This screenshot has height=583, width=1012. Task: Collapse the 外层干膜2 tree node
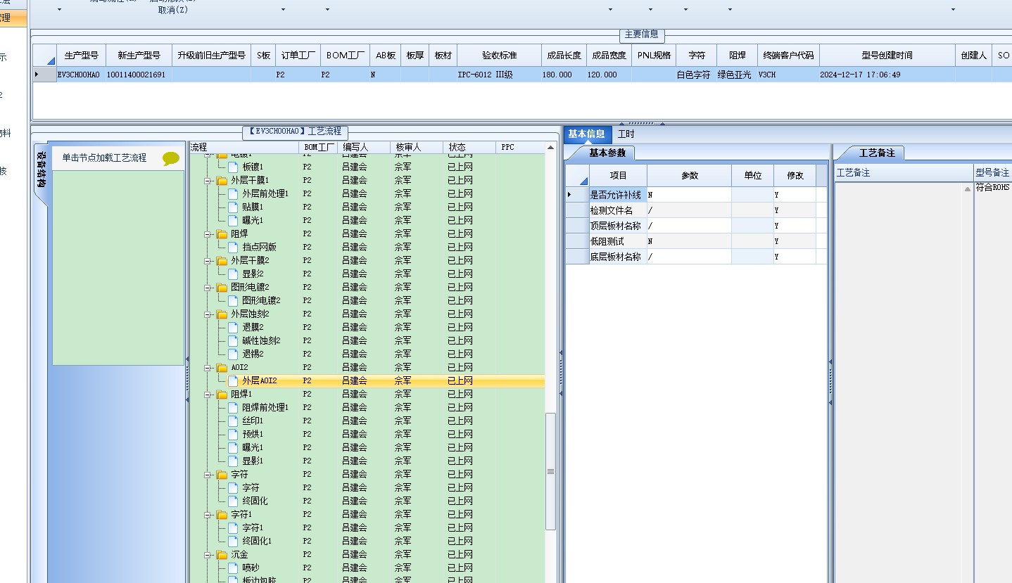(x=208, y=261)
